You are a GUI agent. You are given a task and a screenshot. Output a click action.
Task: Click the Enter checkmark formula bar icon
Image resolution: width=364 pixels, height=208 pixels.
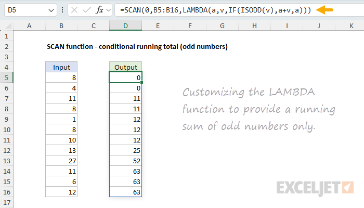point(87,10)
